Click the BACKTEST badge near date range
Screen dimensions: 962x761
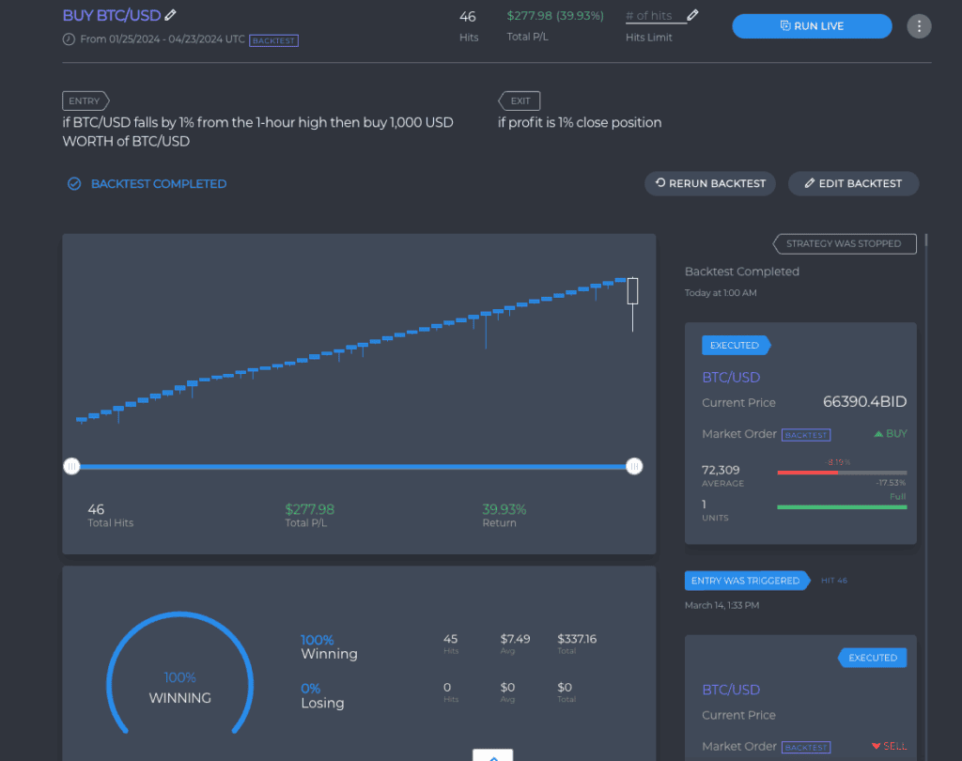click(273, 40)
